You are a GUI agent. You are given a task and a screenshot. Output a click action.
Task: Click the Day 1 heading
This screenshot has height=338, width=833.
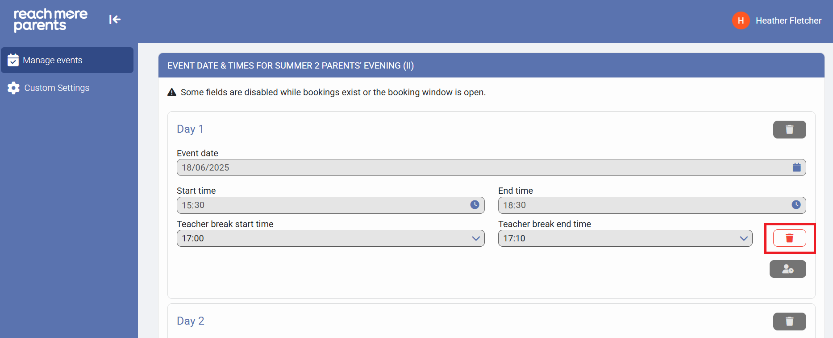190,129
